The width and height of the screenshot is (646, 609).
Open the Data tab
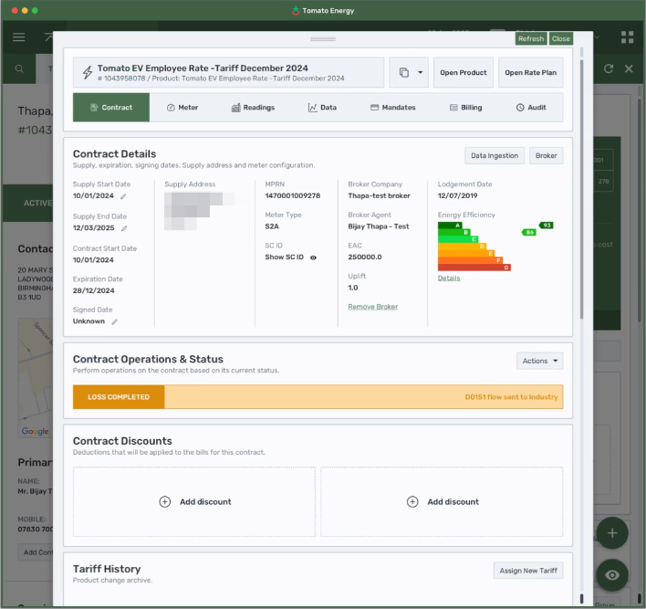[323, 108]
